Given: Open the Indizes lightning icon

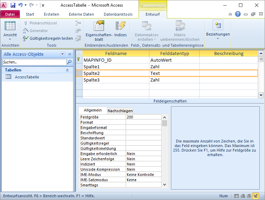Looking at the screenshot, I should pyautogui.click(x=120, y=25).
